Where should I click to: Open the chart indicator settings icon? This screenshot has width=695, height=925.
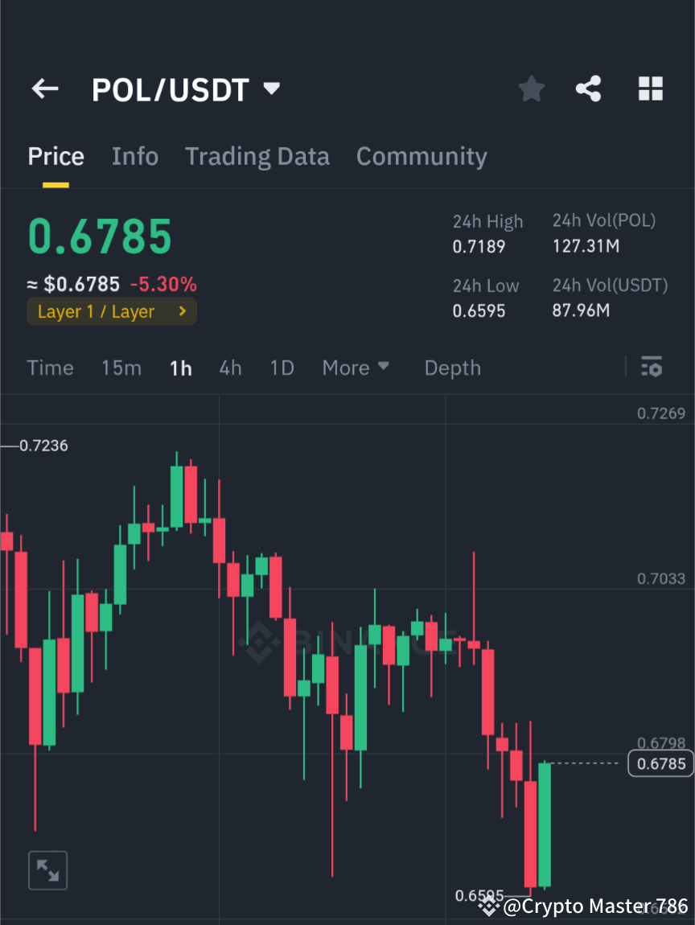coord(652,367)
